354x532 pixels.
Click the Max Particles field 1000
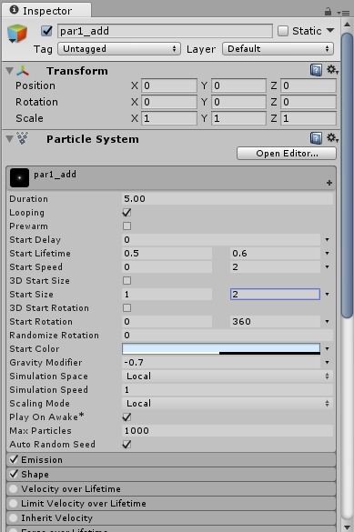click(228, 430)
